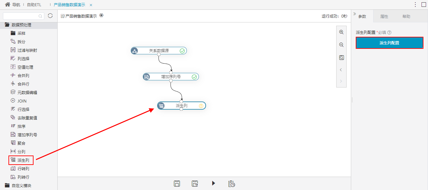The image size is (428, 190).
Task: Click the 运行成功 status text
Action: (334, 16)
